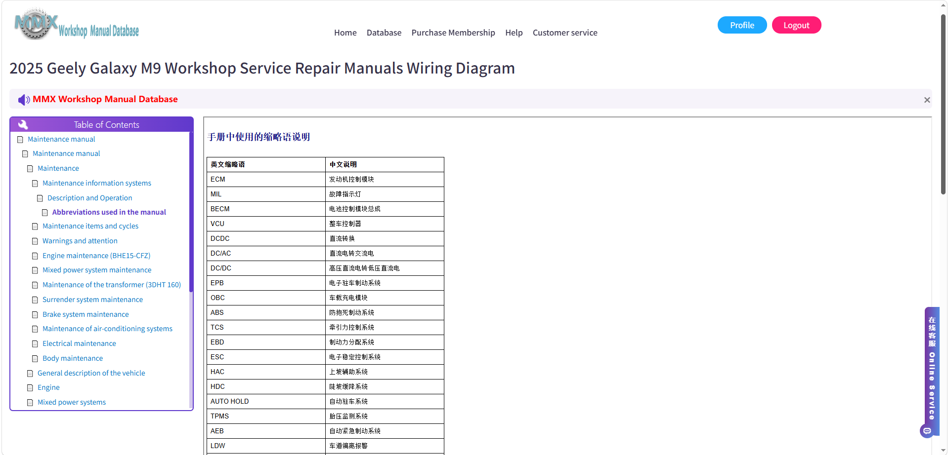Click the 中文说明 column header

point(385,164)
